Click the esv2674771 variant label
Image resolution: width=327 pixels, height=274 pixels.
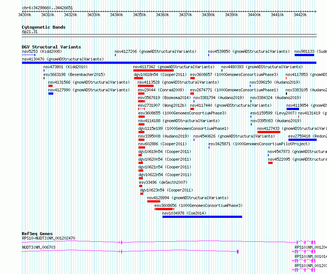pos(234,90)
